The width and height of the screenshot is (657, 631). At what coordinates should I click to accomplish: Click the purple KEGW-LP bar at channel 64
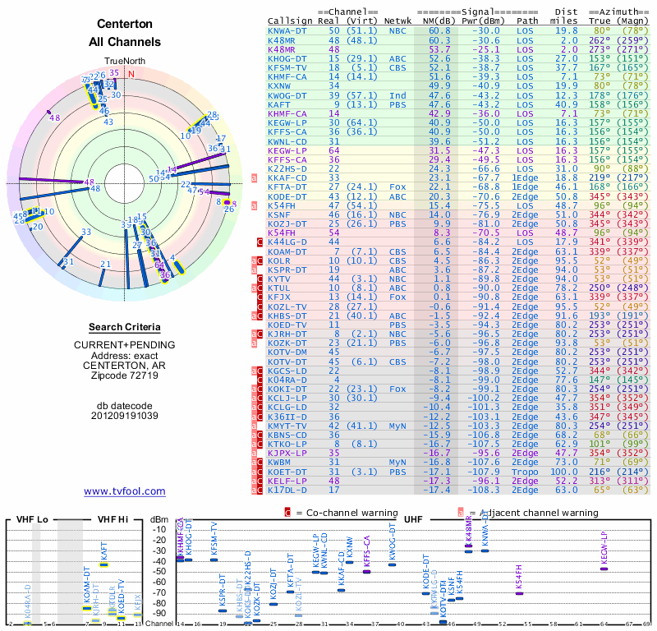click(x=604, y=569)
